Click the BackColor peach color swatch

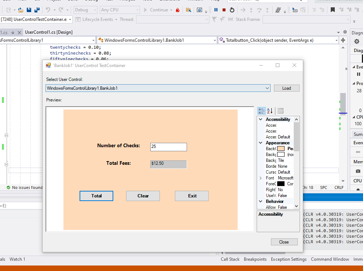point(281,148)
